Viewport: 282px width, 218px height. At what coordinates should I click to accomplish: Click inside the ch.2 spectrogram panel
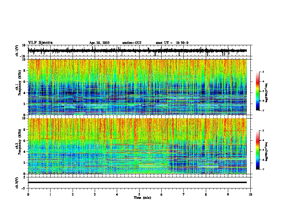(137, 146)
